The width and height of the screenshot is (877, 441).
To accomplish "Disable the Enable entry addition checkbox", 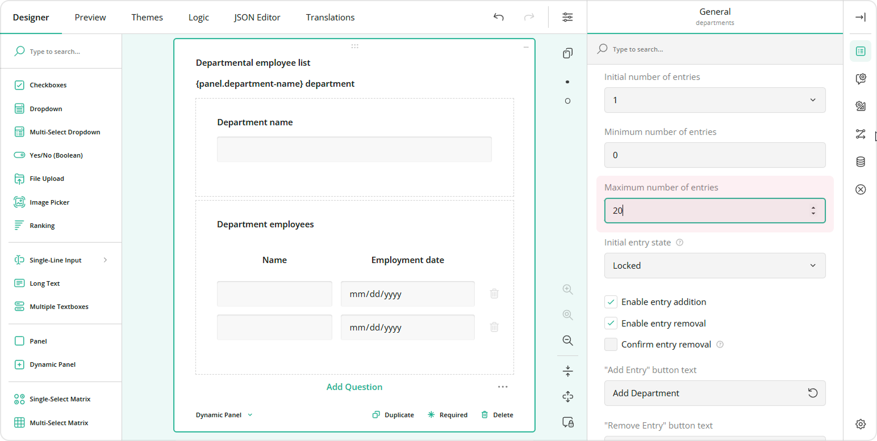I will pyautogui.click(x=611, y=302).
